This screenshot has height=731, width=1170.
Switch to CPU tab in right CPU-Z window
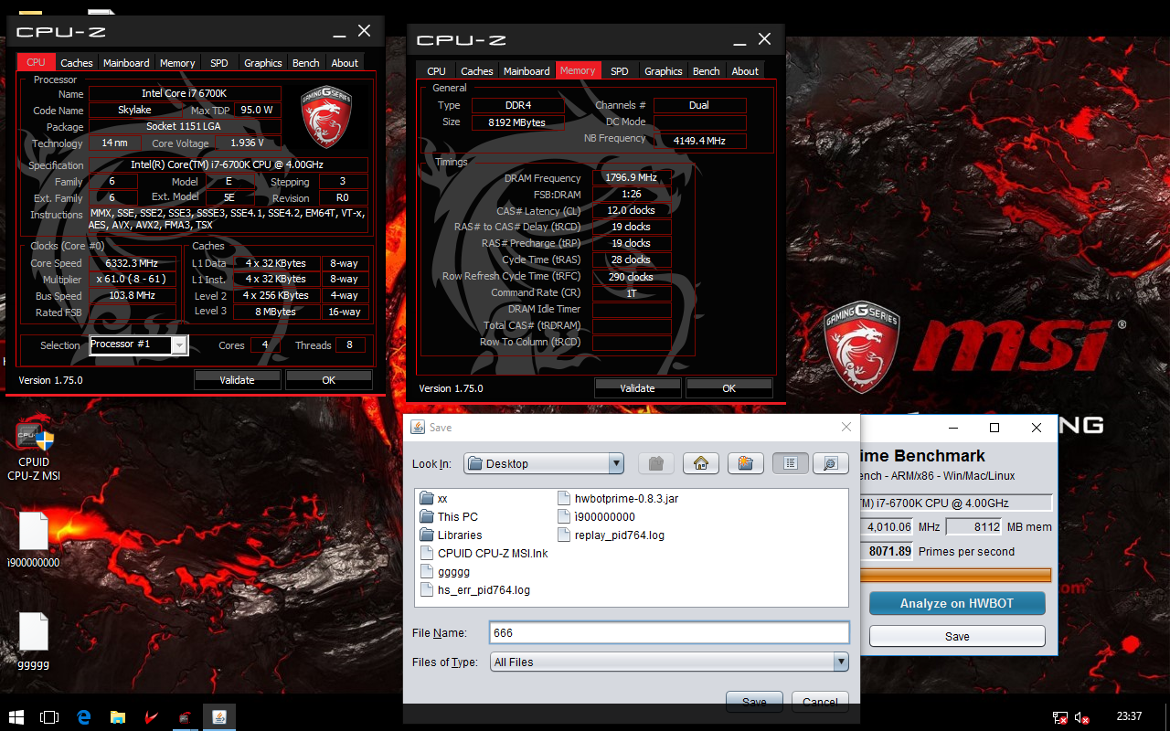pos(437,71)
